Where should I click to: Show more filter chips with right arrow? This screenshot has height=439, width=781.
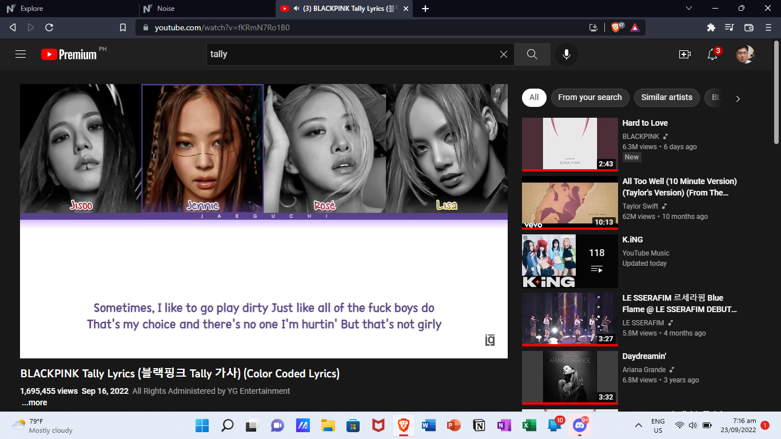(738, 98)
